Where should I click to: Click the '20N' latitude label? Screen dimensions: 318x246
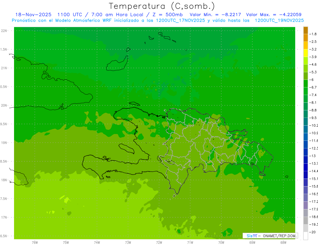(4, 105)
